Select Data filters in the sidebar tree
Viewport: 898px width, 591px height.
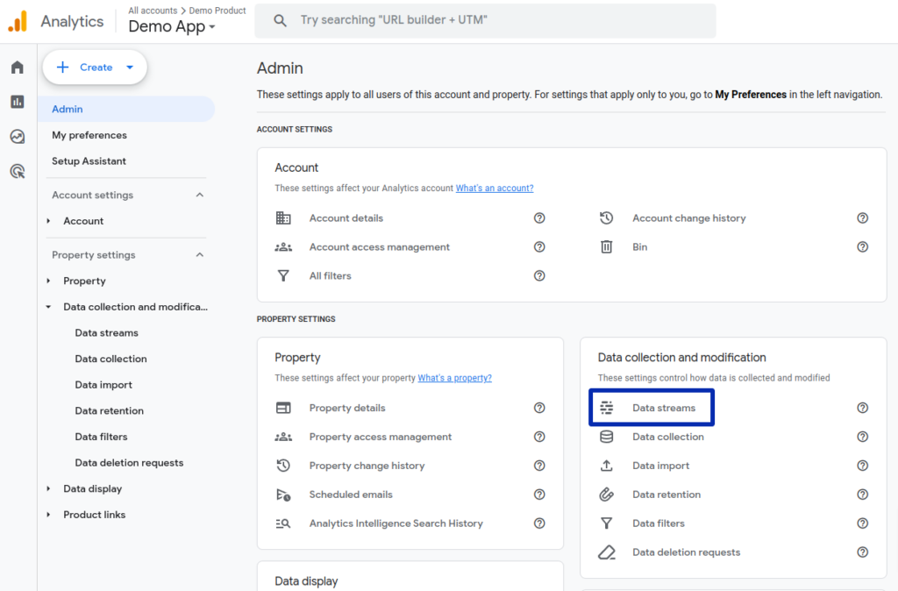[x=102, y=437]
